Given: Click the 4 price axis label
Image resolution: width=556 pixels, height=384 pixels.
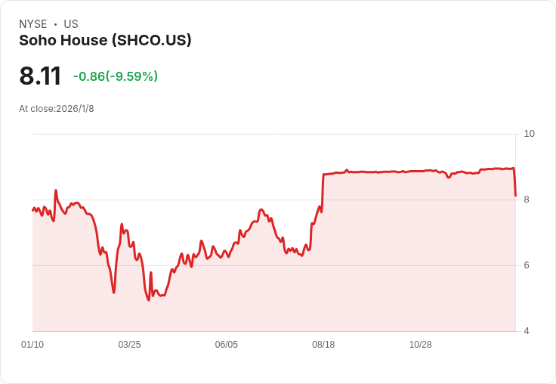Looking at the screenshot, I should (527, 331).
